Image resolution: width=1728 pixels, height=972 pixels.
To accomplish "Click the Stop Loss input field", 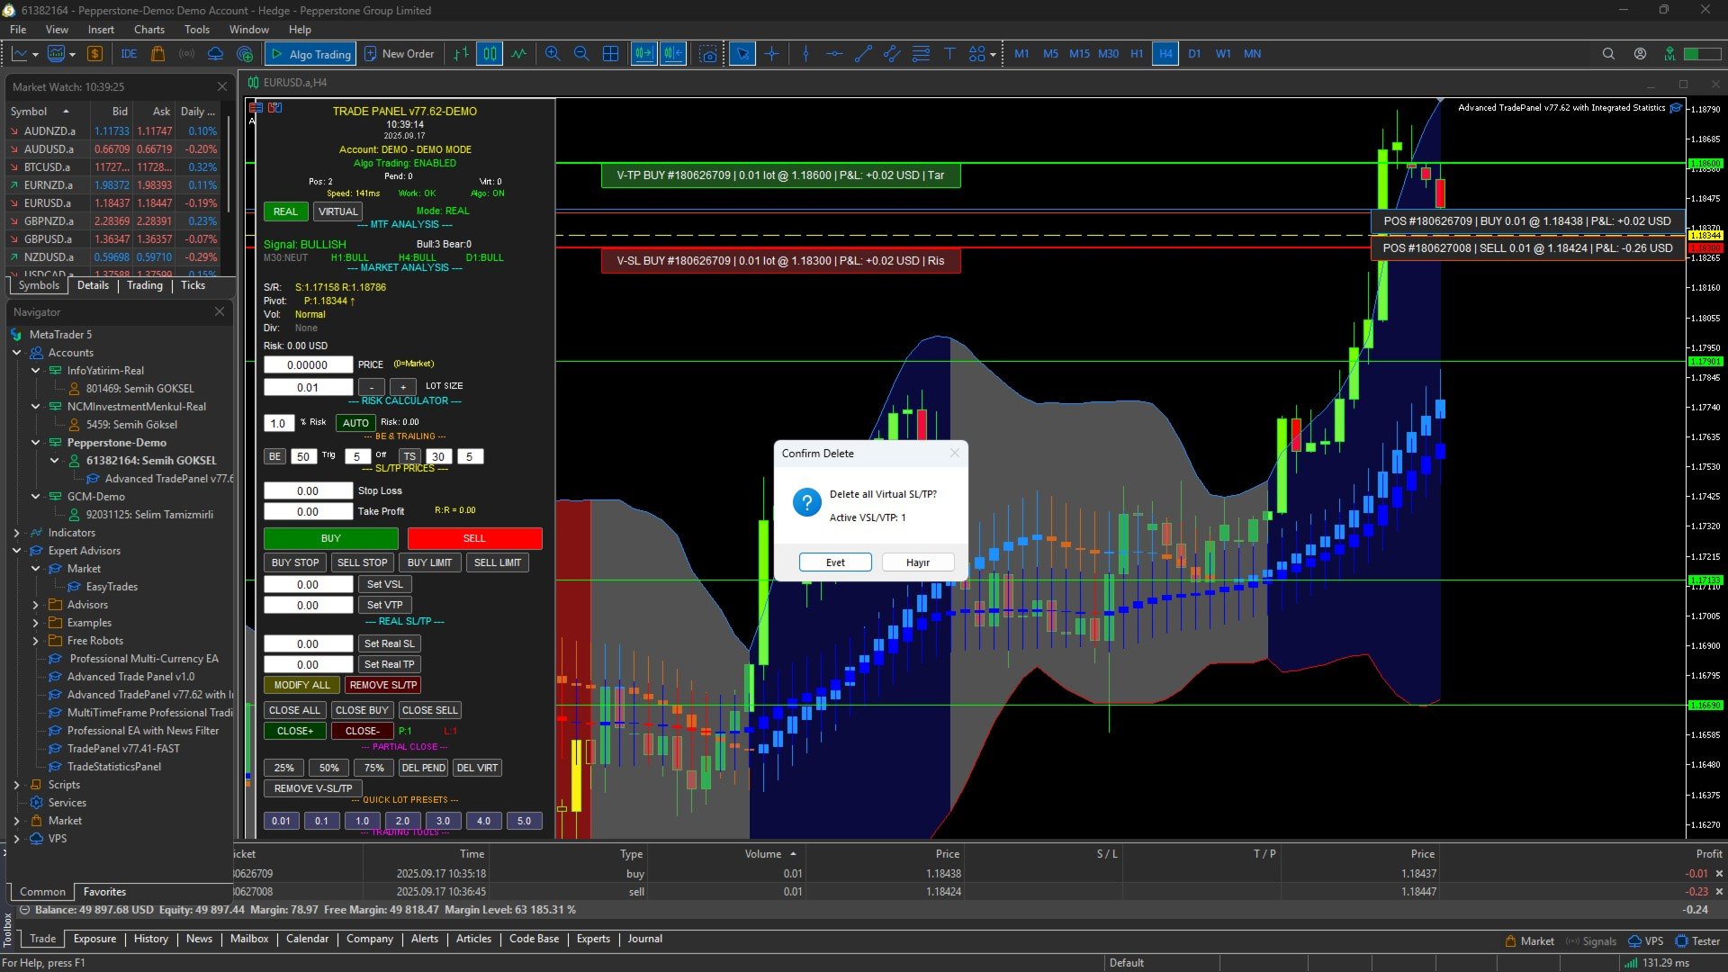I will pyautogui.click(x=308, y=491).
